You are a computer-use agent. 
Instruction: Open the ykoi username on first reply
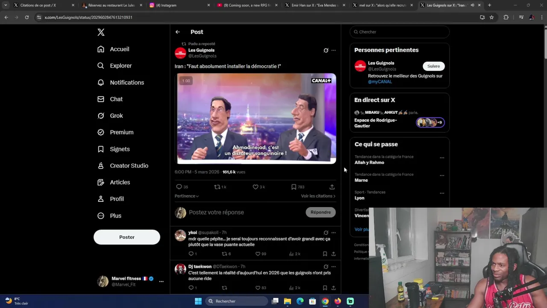[x=192, y=233]
